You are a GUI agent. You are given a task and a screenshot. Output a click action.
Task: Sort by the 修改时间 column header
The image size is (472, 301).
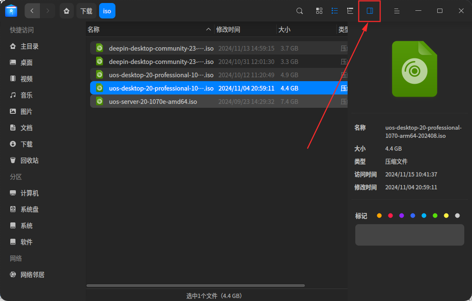245,30
